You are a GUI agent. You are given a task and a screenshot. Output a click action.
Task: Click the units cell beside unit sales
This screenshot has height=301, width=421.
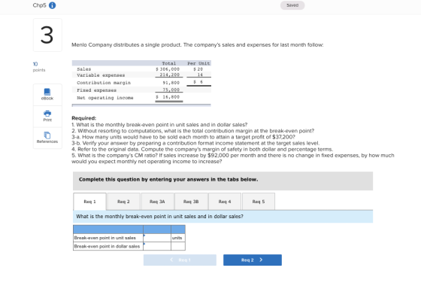(x=178, y=238)
